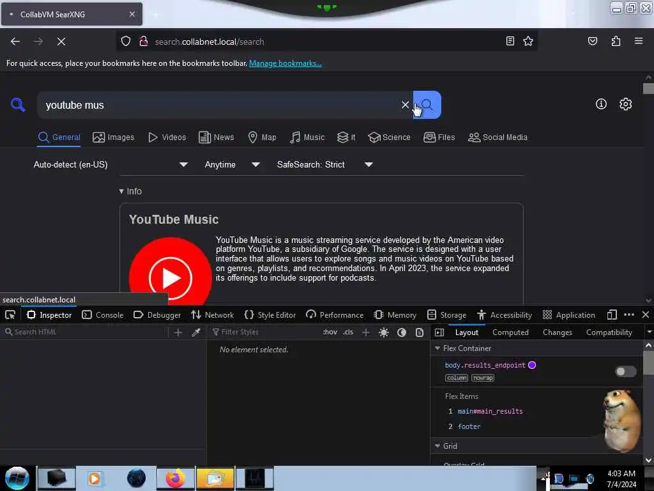Screen dimensions: 654x491
Task: Select the News search category
Action: click(216, 137)
